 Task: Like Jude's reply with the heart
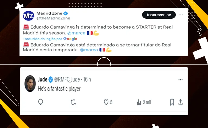click(x=106, y=102)
